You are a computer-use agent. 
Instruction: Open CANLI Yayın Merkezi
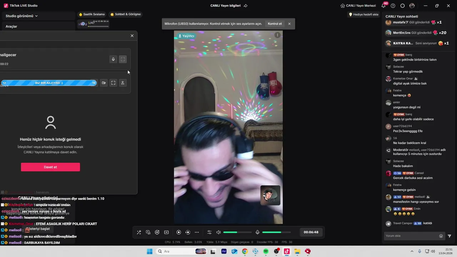[358, 6]
